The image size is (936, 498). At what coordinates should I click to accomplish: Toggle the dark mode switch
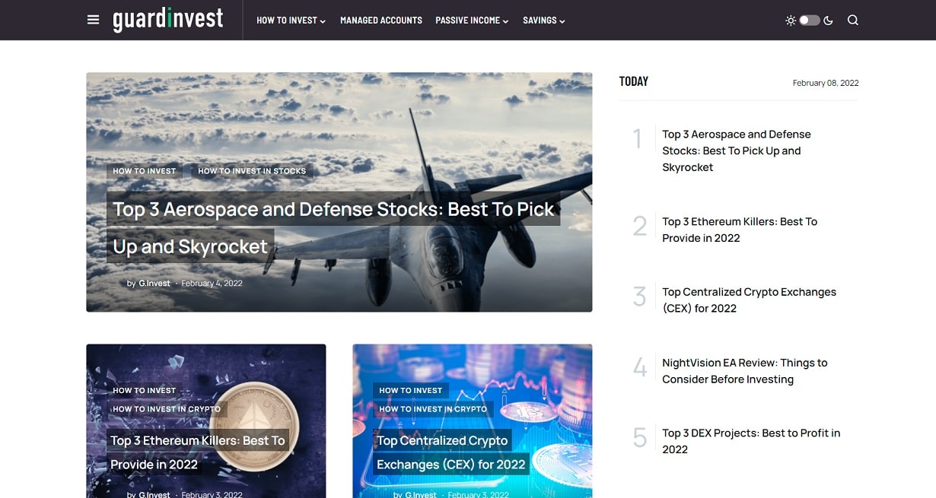tap(810, 21)
